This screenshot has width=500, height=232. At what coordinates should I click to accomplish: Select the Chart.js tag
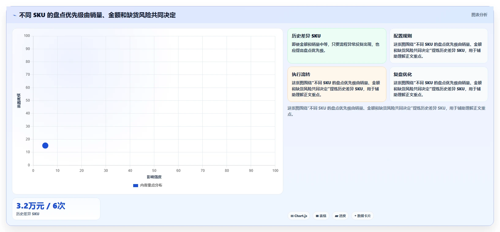(x=299, y=216)
